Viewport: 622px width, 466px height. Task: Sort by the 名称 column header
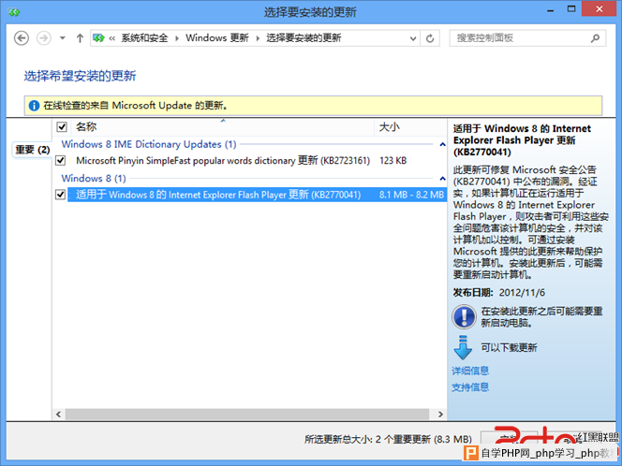(224, 127)
